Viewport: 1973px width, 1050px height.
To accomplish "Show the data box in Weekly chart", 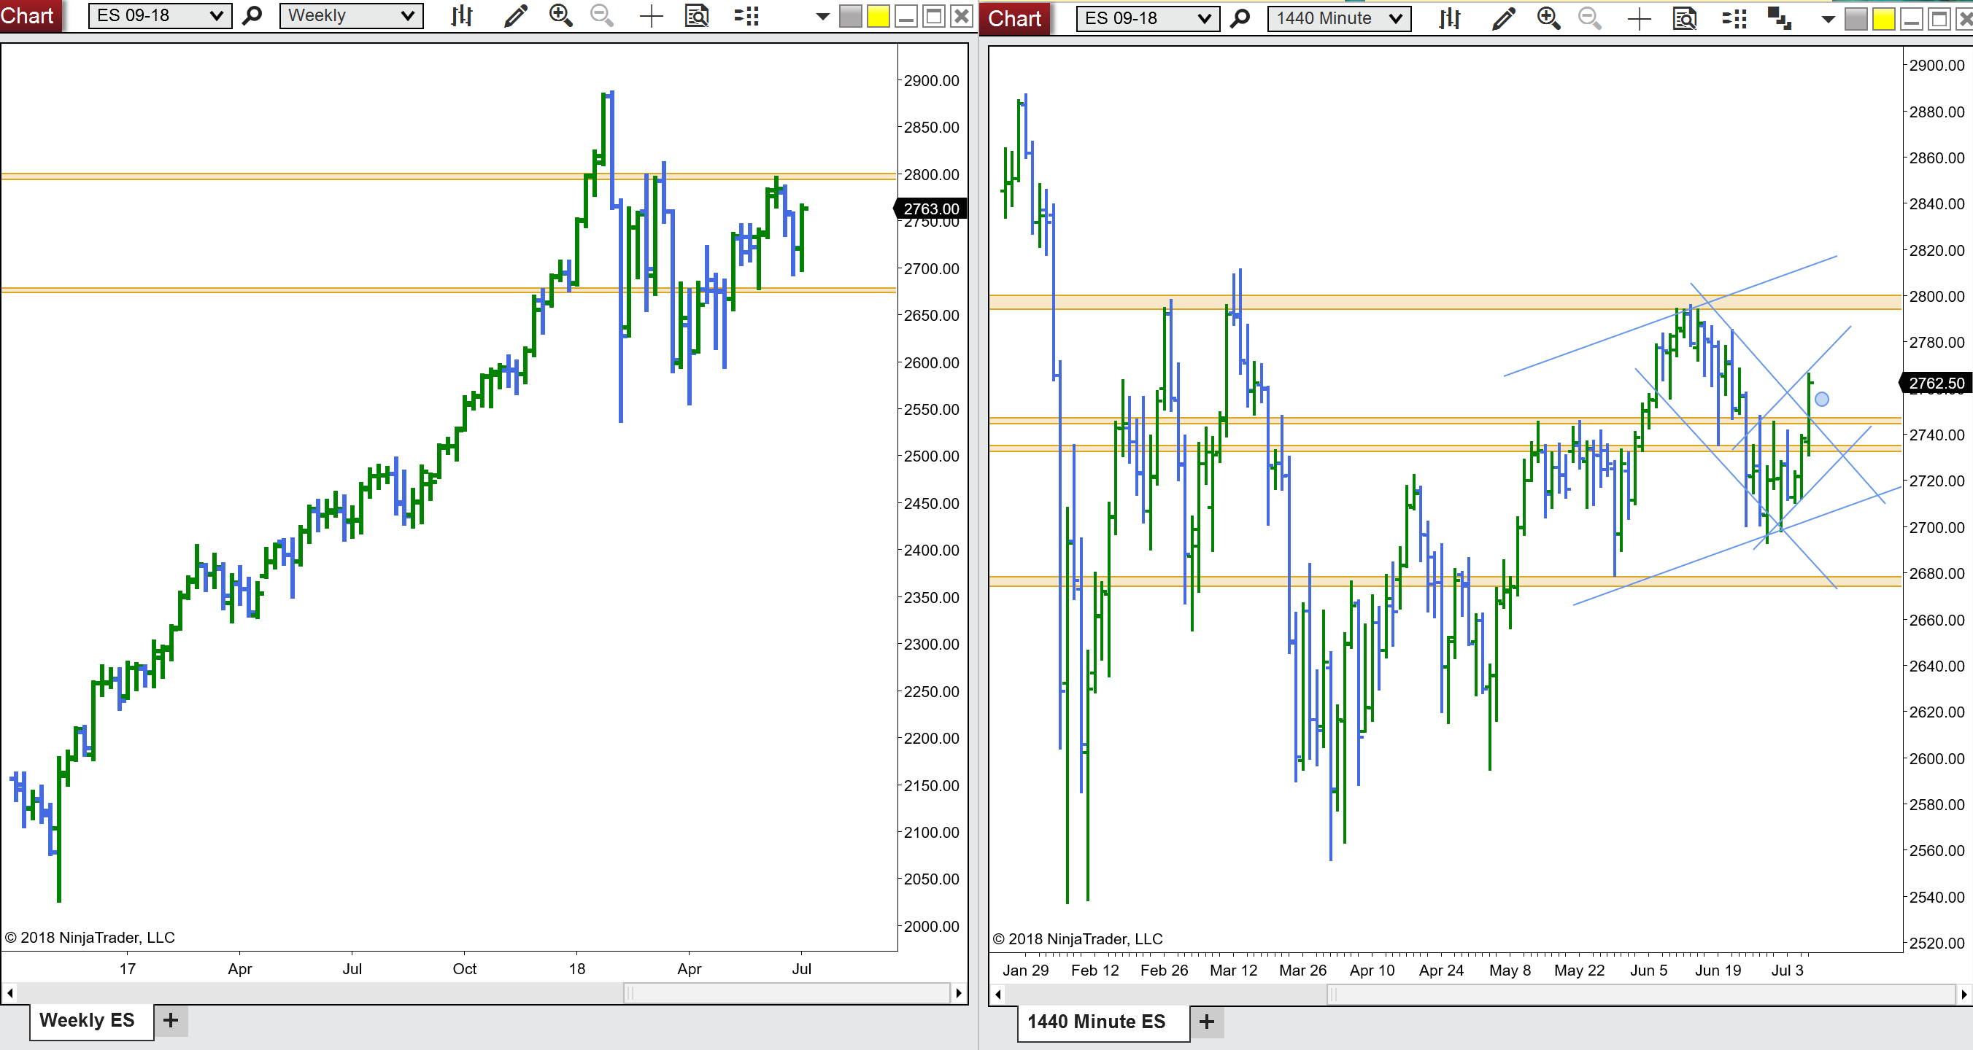I will (696, 15).
